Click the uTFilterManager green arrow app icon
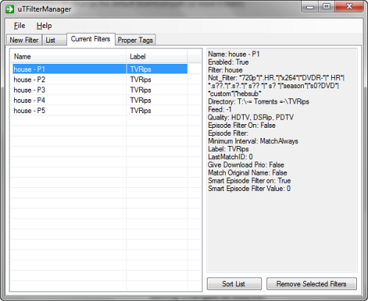 click(10, 10)
